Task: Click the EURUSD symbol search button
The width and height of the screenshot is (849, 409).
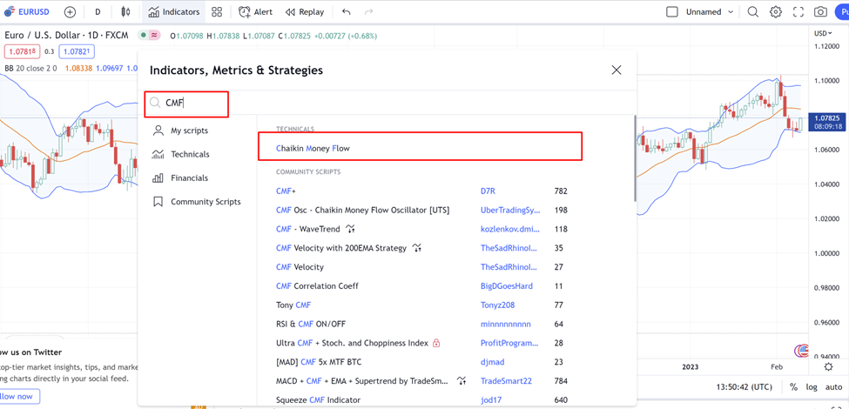Action: point(28,11)
